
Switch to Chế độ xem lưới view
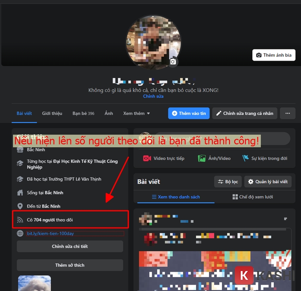pos(253,197)
